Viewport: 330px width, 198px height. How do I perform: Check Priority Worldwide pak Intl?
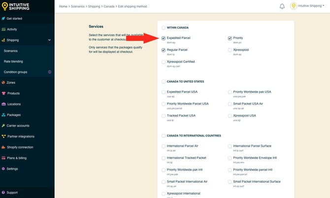click(x=164, y=170)
